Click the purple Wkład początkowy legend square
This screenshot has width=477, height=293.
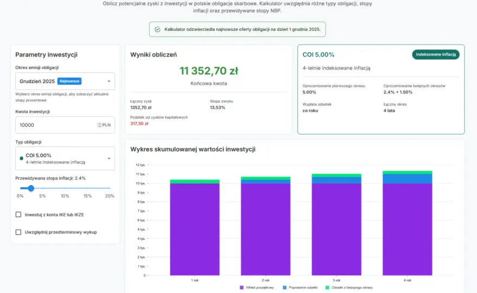point(242,288)
